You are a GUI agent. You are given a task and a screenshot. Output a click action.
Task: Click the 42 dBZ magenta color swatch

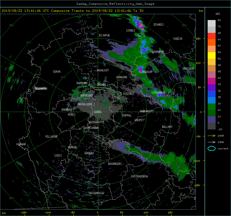[211, 81]
